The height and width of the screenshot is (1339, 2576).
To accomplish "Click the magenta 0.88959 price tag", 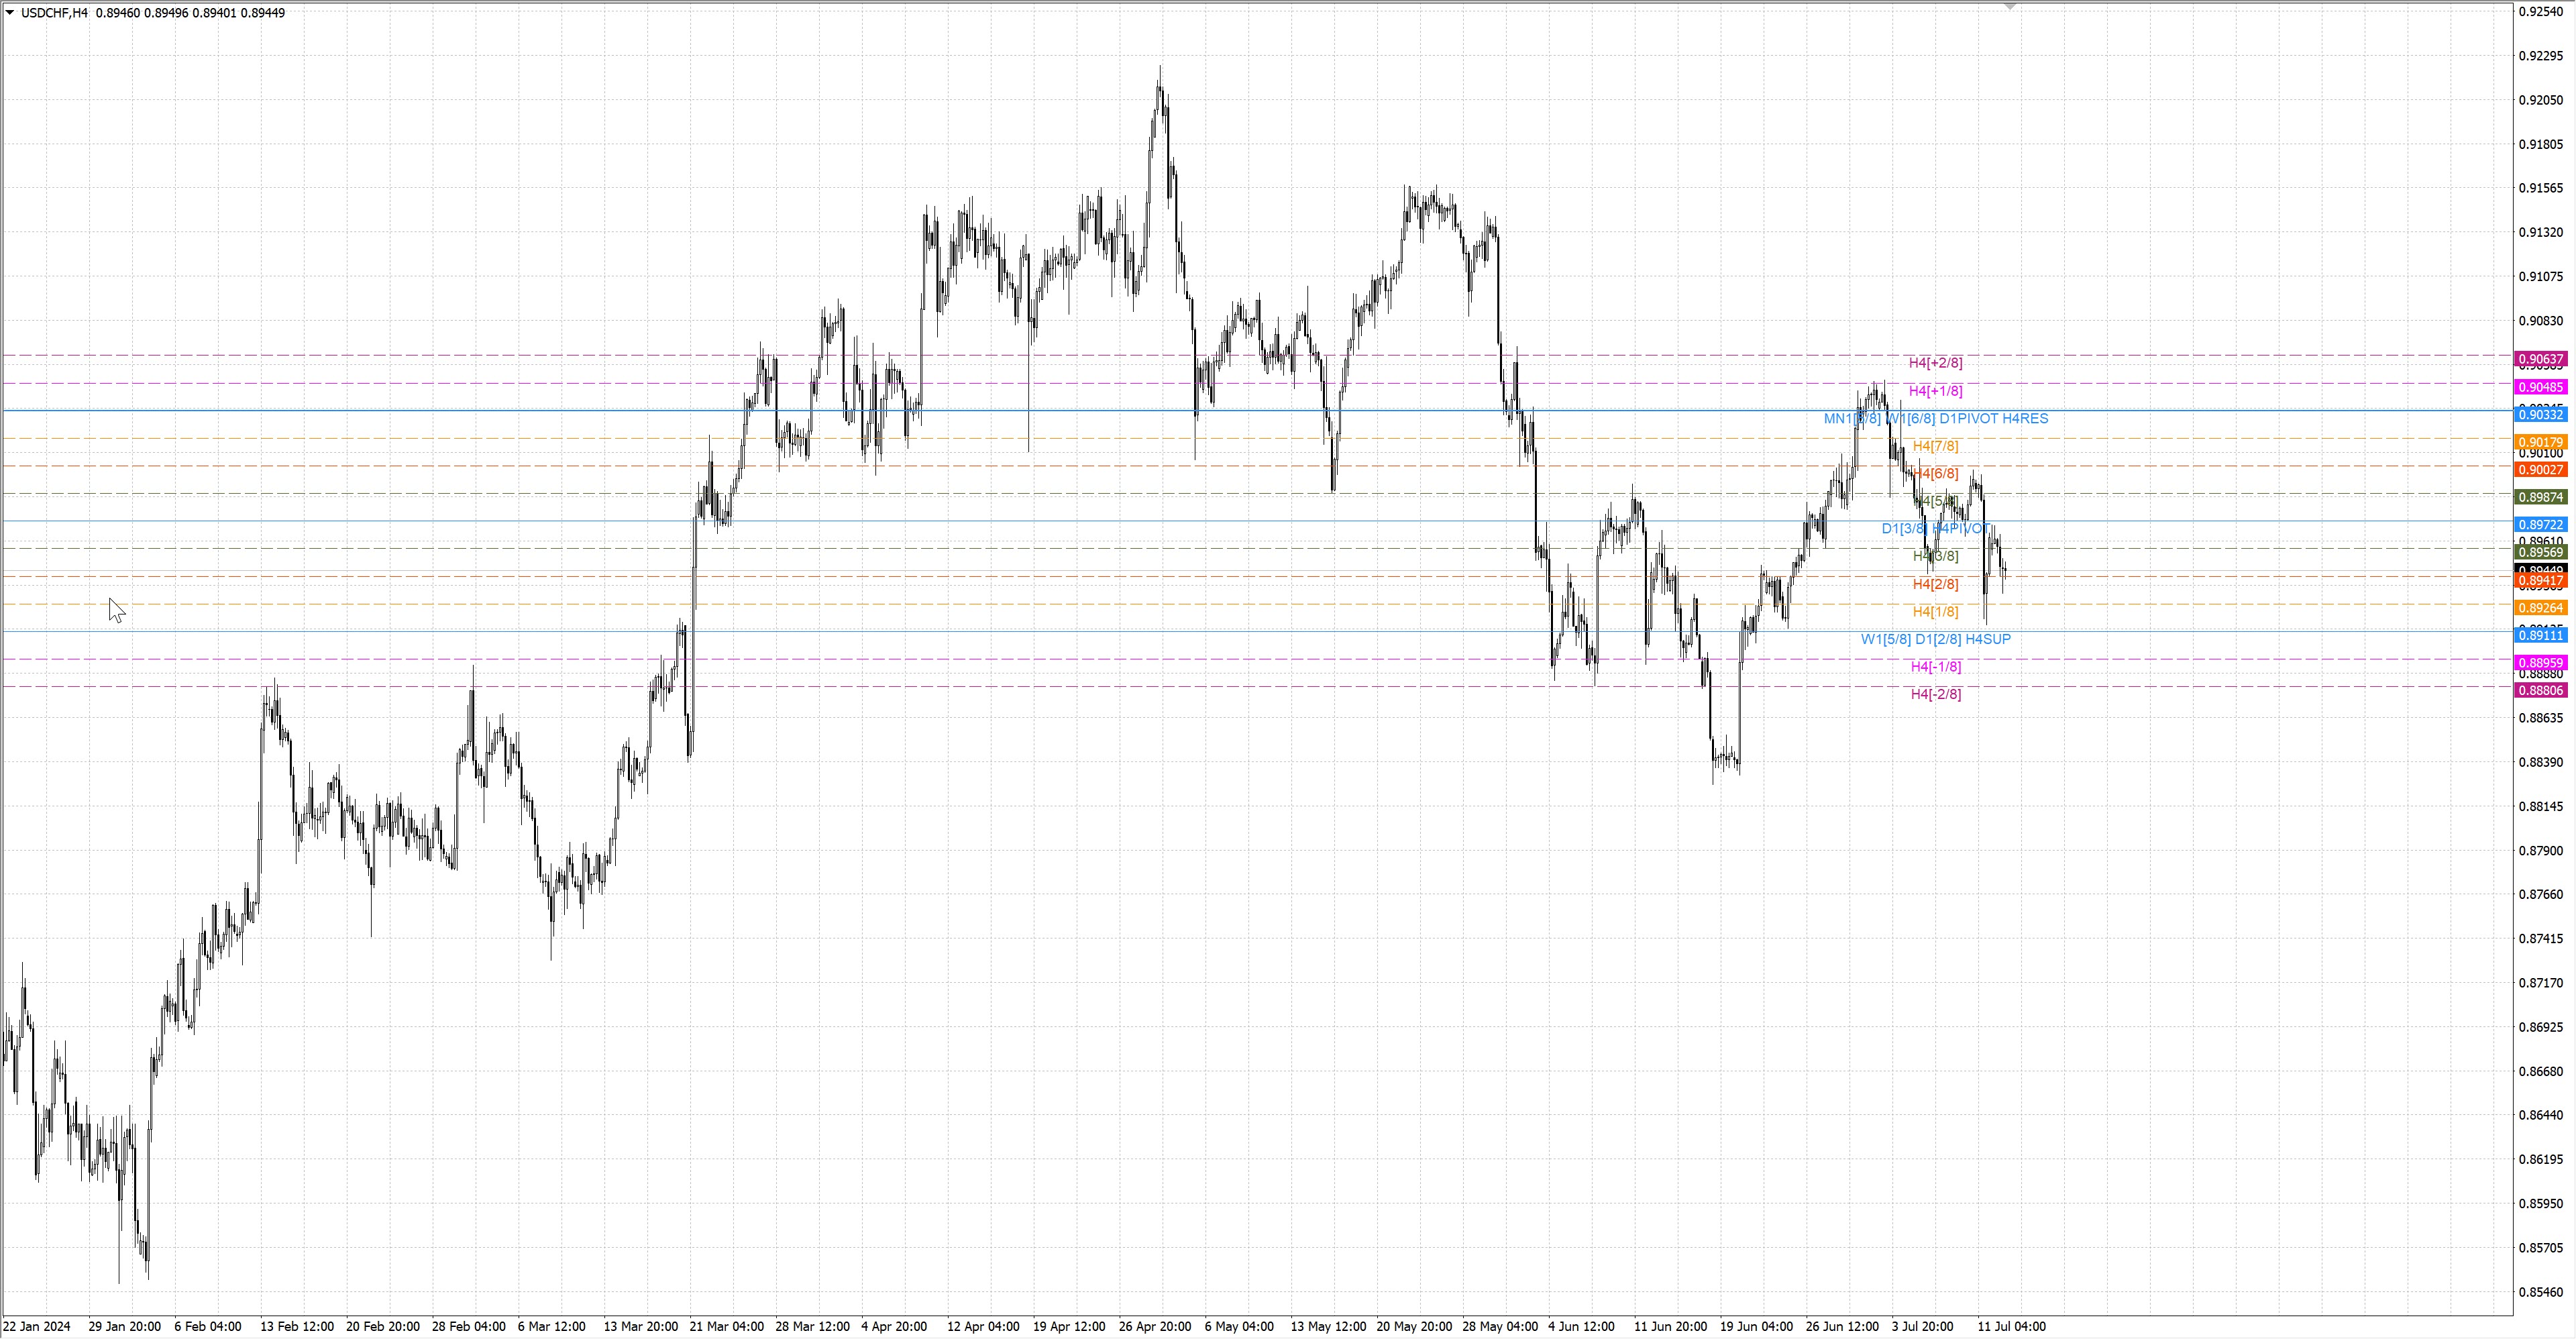I will click(2540, 663).
